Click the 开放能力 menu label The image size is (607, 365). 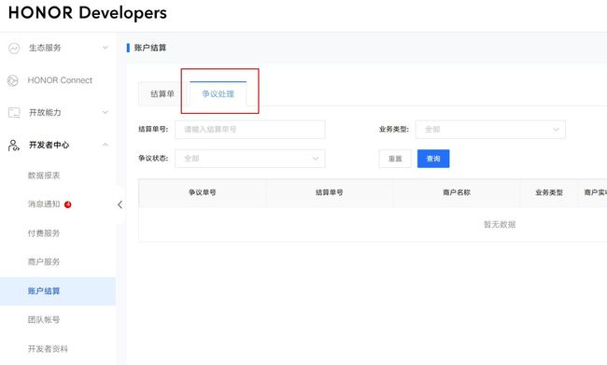click(45, 113)
